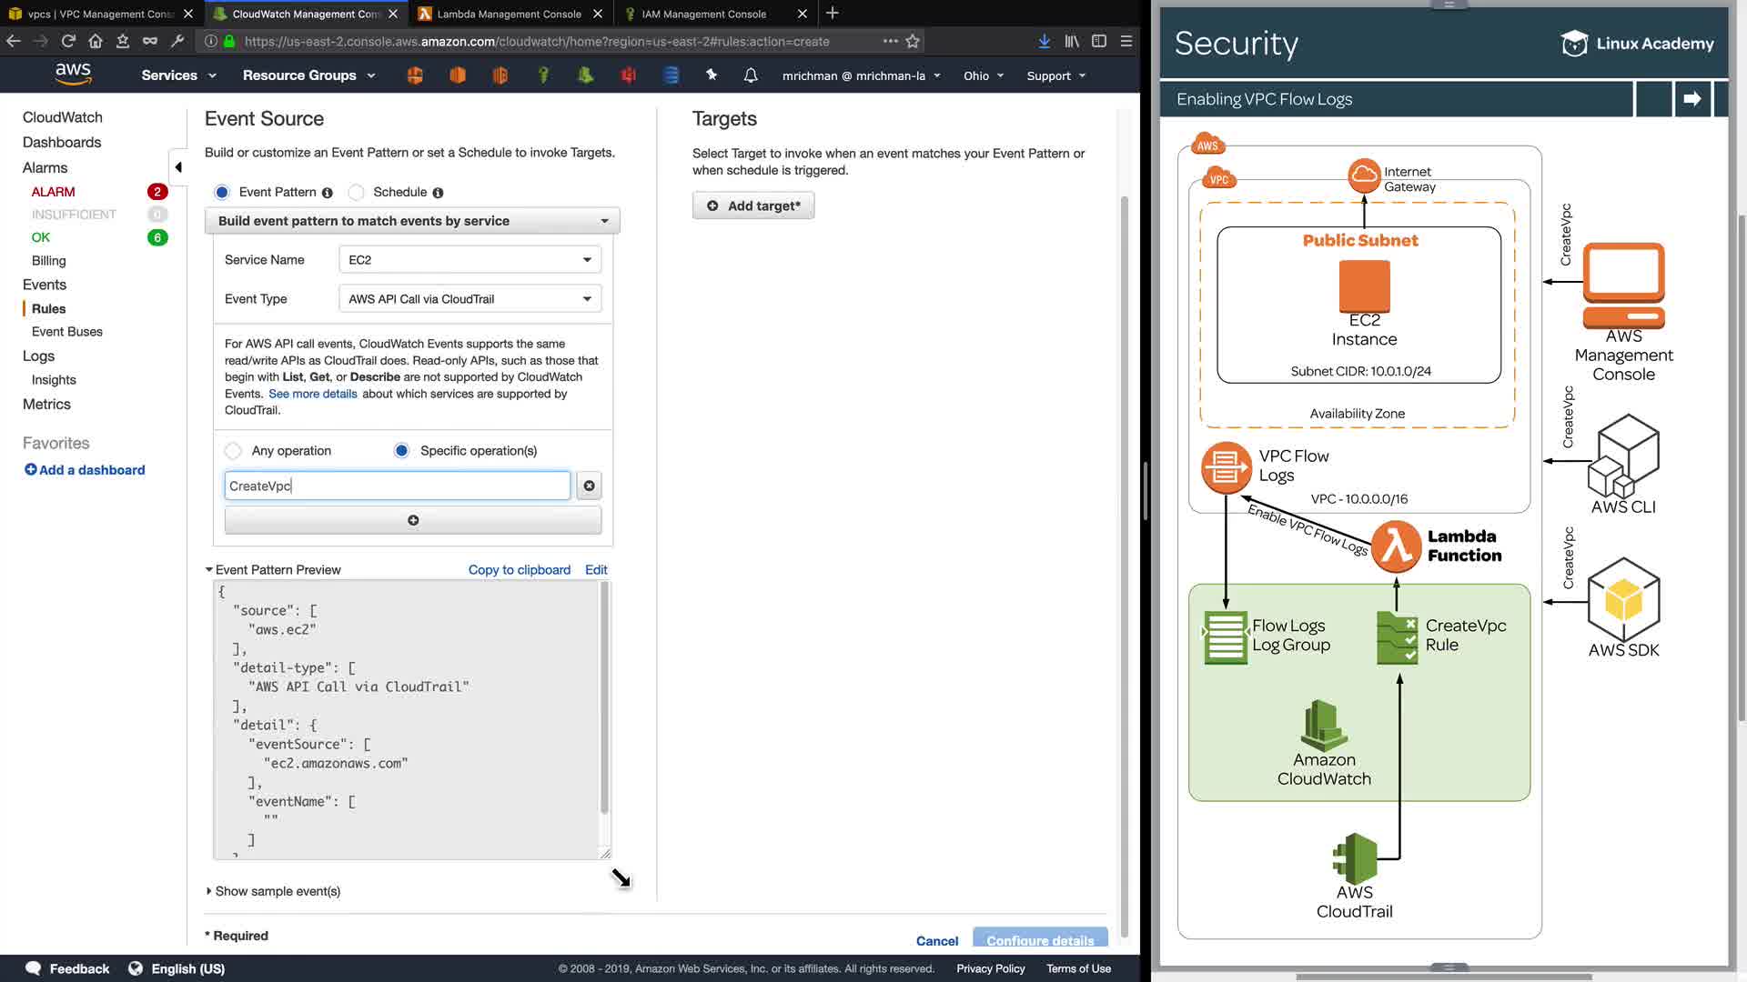Open the Service Name EC2 dropdown
Viewport: 1747px width, 982px height.
[x=470, y=260]
